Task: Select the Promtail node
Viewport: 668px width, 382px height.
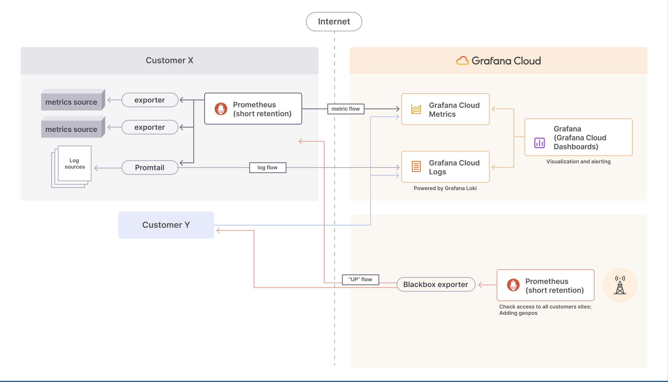Action: point(150,167)
